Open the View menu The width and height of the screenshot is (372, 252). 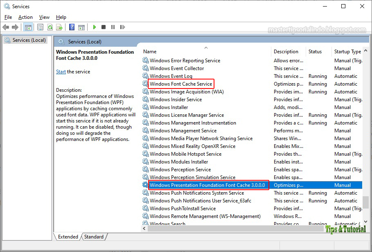[x=44, y=17]
